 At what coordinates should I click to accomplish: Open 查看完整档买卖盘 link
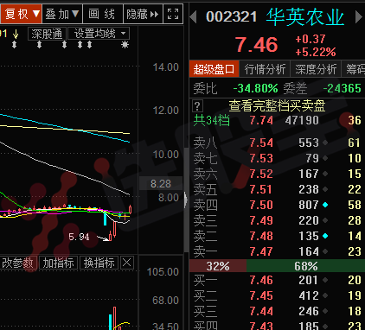pyautogui.click(x=277, y=106)
